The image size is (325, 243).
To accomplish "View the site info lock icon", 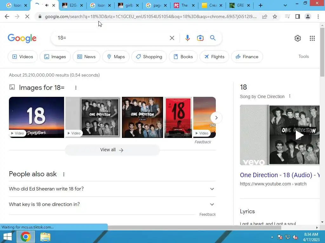I will [x=40, y=16].
